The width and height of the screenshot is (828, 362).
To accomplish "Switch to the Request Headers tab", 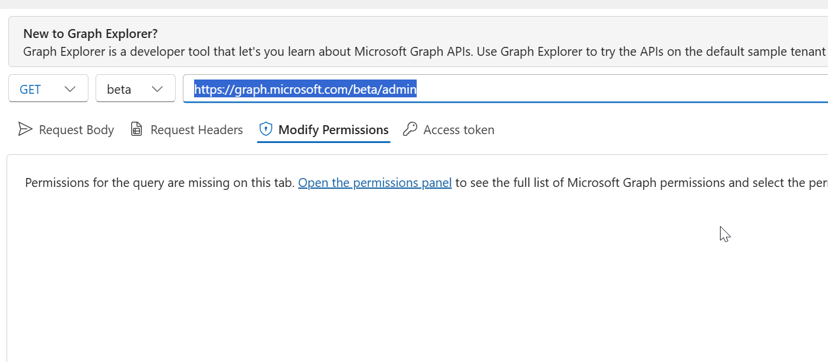I will coord(186,129).
